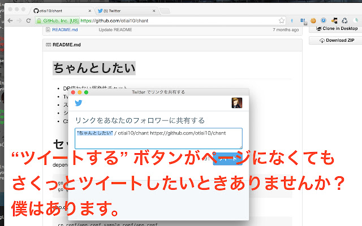
Task: Bookmark the page with the star icon
Action: [x=282, y=20]
